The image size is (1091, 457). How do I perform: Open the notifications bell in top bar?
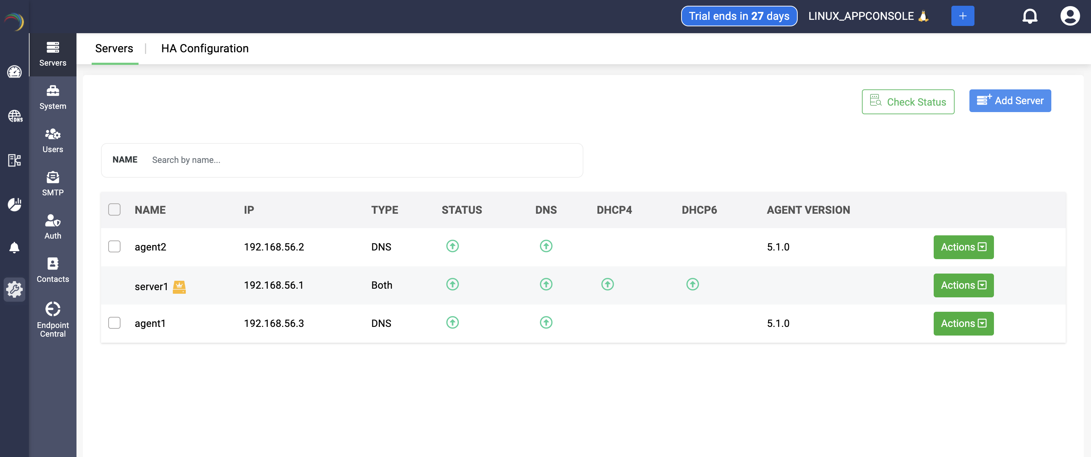[x=1029, y=16]
